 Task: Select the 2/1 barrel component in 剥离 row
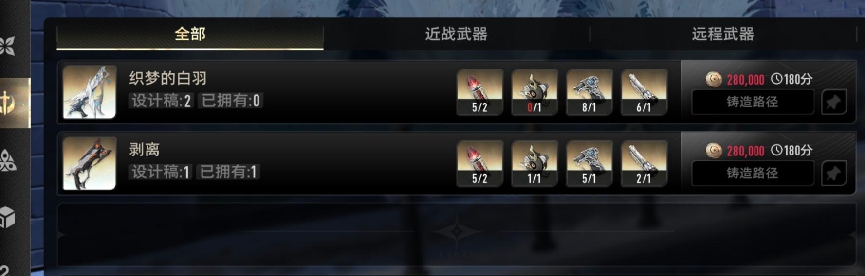pyautogui.click(x=644, y=163)
